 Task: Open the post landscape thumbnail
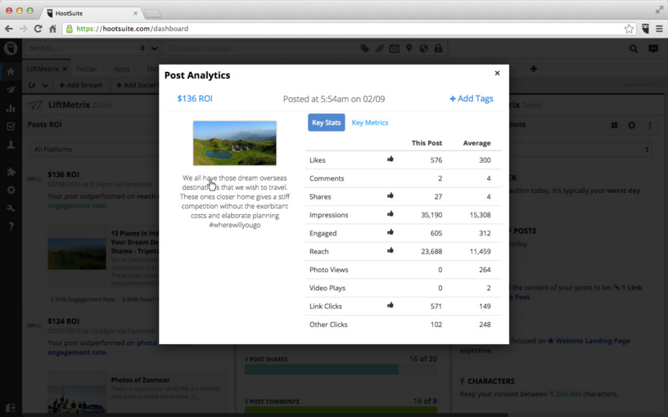click(x=235, y=143)
